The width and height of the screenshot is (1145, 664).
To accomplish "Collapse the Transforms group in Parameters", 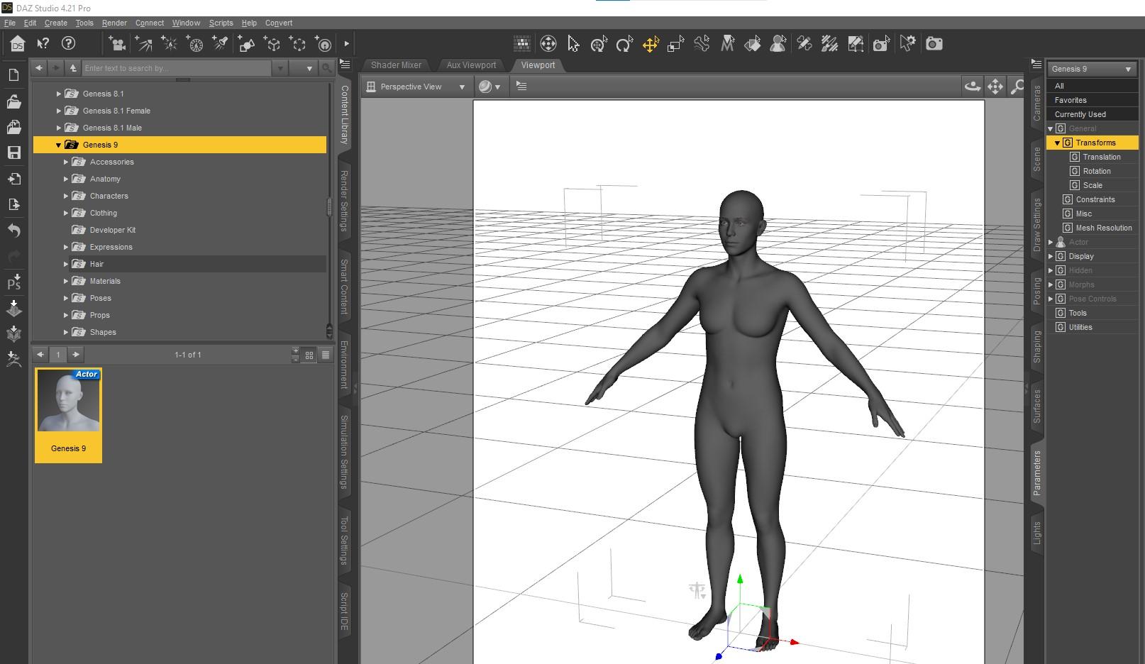I will (1057, 143).
